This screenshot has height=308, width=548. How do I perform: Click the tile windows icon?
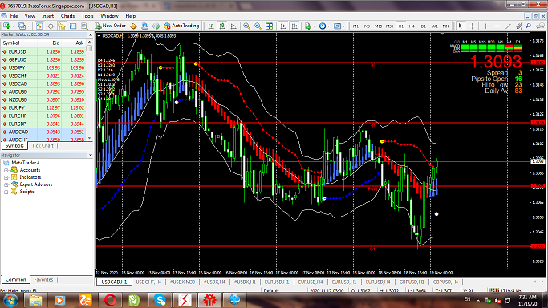[269, 26]
